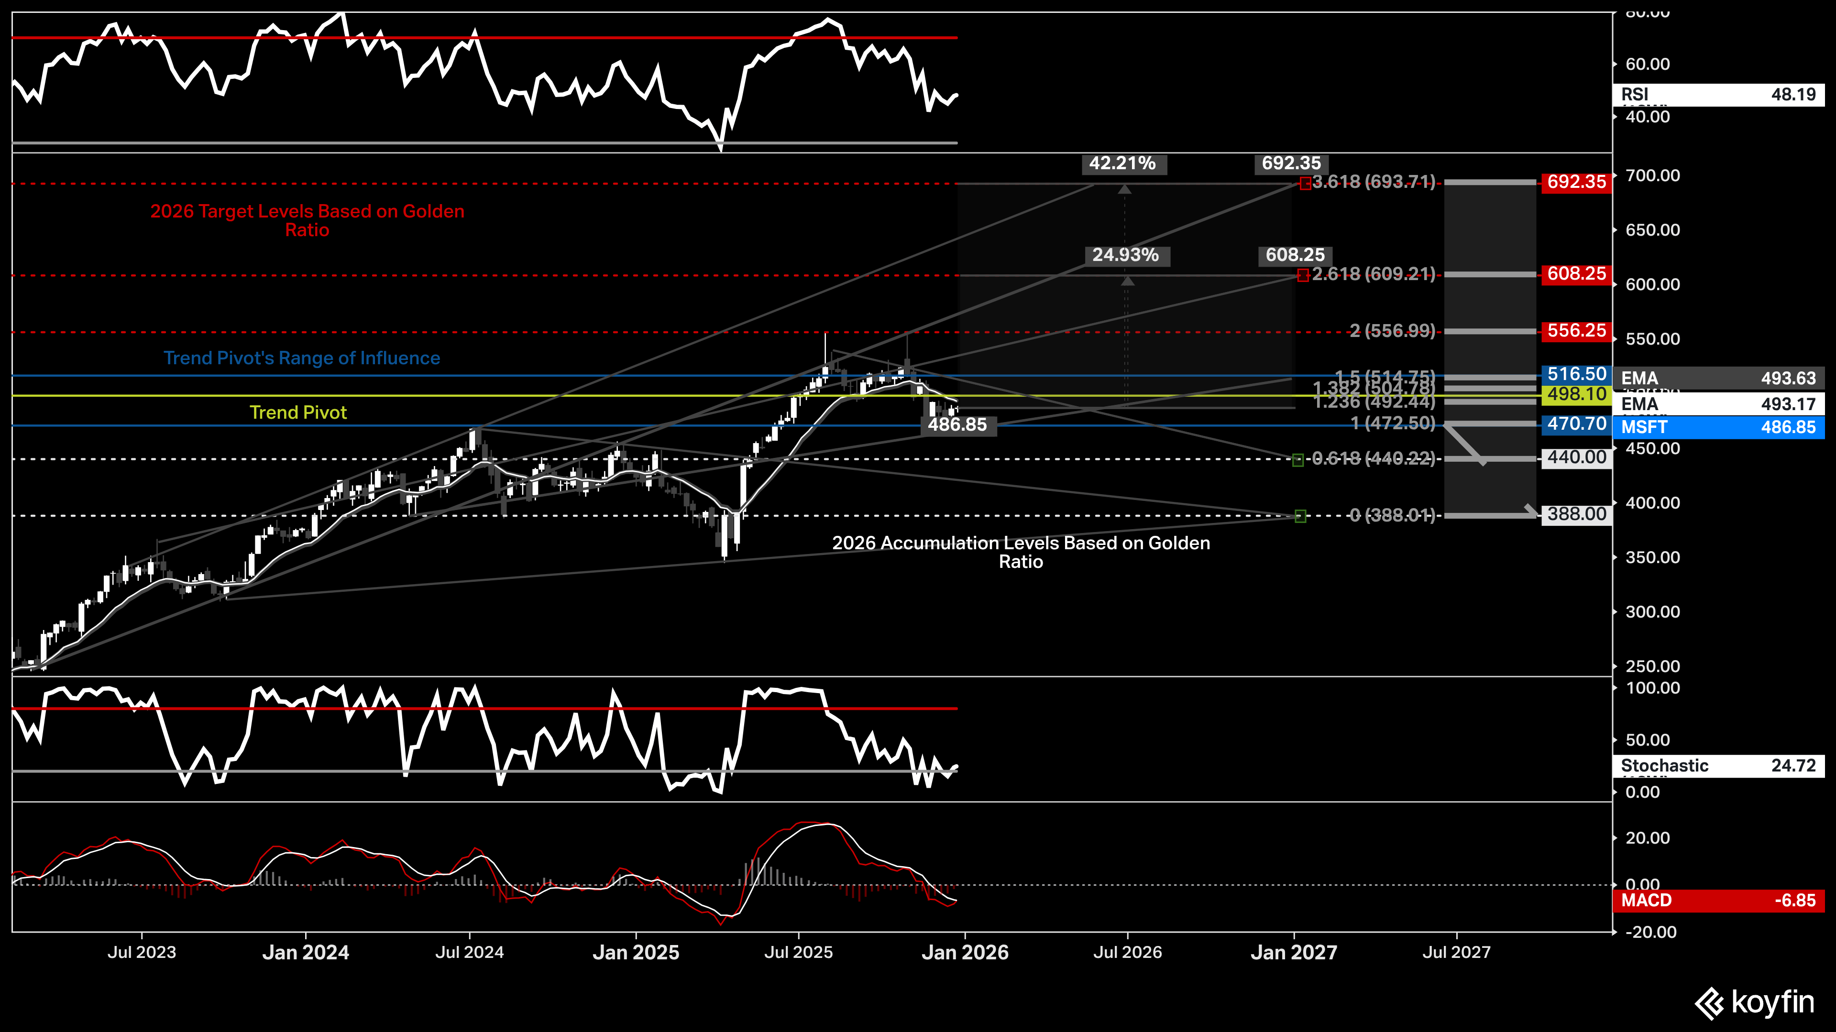Click the green 0.618 Fibonacci anchor square
Image resolution: width=1836 pixels, height=1032 pixels.
(x=1298, y=460)
